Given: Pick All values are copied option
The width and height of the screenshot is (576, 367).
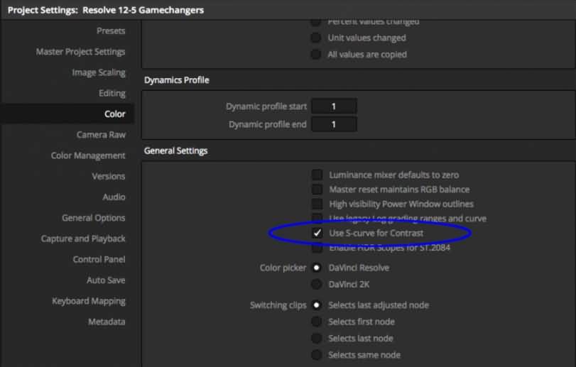Looking at the screenshot, I should point(316,54).
